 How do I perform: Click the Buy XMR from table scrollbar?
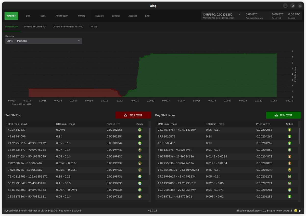(299, 135)
